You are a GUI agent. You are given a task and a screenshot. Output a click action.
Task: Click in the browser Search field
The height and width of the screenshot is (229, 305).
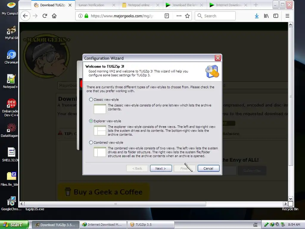tap(215, 16)
